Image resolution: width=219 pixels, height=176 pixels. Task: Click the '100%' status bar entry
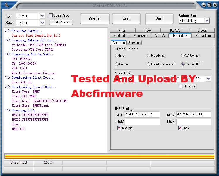click(48, 163)
